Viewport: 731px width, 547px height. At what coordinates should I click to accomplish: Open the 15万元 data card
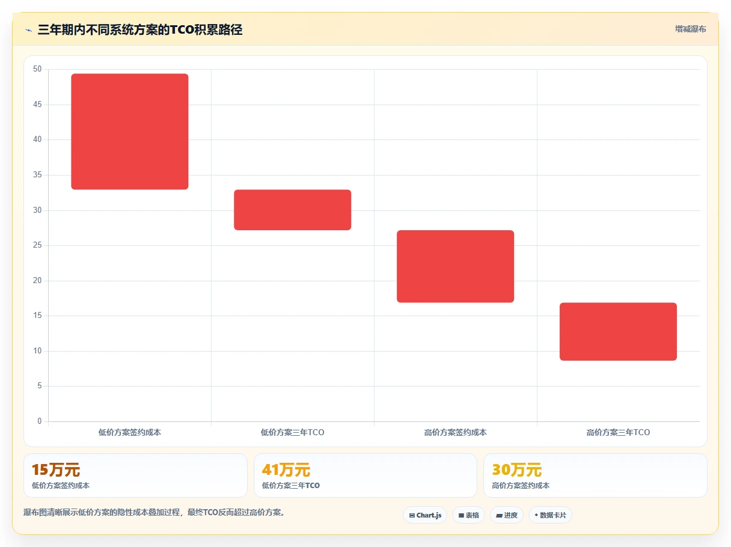135,475
